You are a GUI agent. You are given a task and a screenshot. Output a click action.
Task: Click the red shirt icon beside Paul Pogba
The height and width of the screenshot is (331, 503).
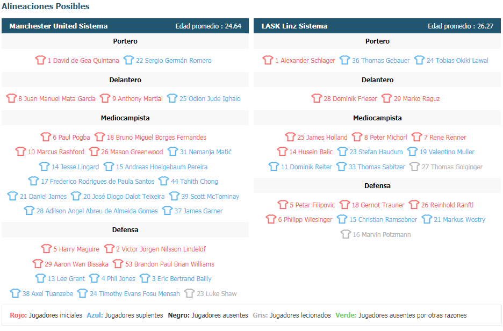46,137
